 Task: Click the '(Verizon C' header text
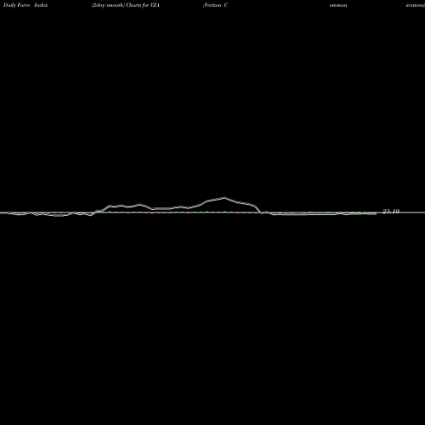215,5
